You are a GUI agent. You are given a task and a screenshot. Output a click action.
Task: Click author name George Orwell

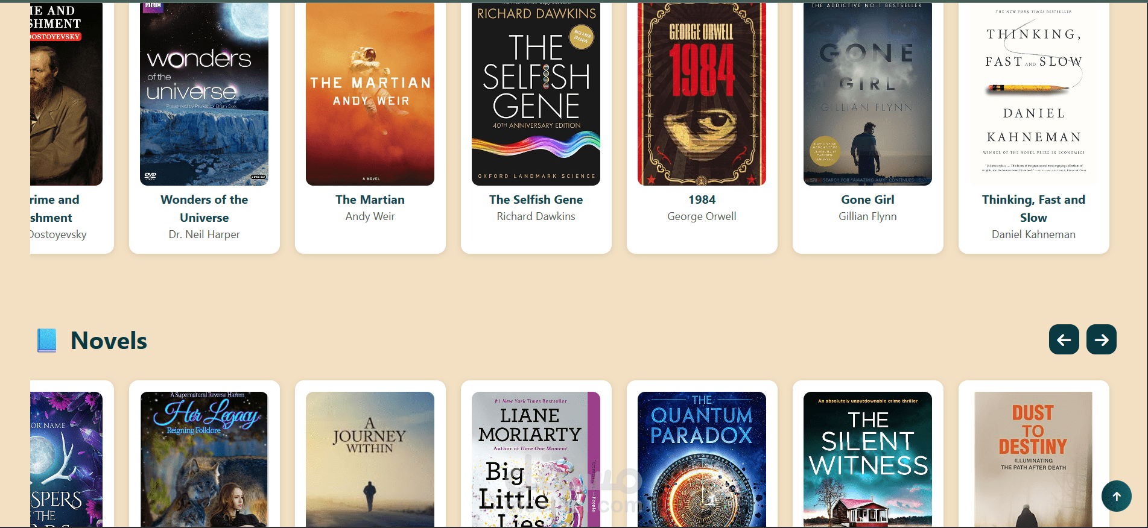click(x=702, y=216)
